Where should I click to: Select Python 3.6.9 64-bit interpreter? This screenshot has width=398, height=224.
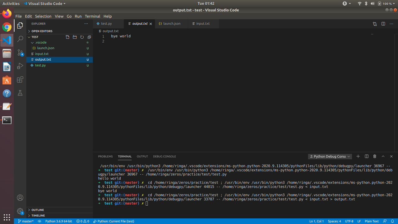59,221
